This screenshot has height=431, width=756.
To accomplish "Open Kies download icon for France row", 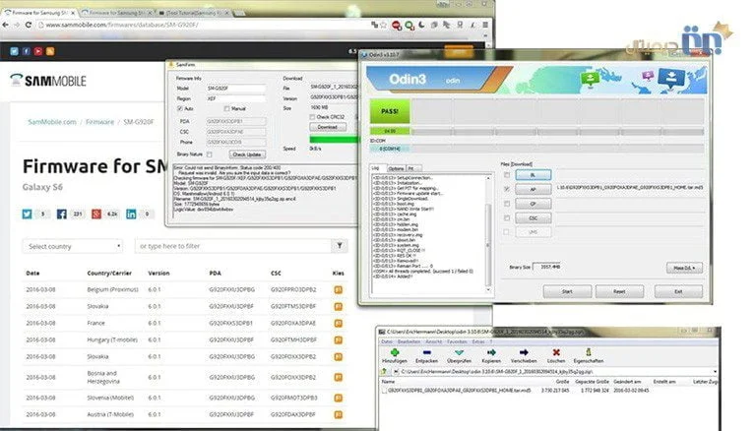I will tap(339, 323).
